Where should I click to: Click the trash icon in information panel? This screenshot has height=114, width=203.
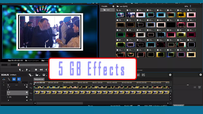pyautogui.click(x=200, y=87)
